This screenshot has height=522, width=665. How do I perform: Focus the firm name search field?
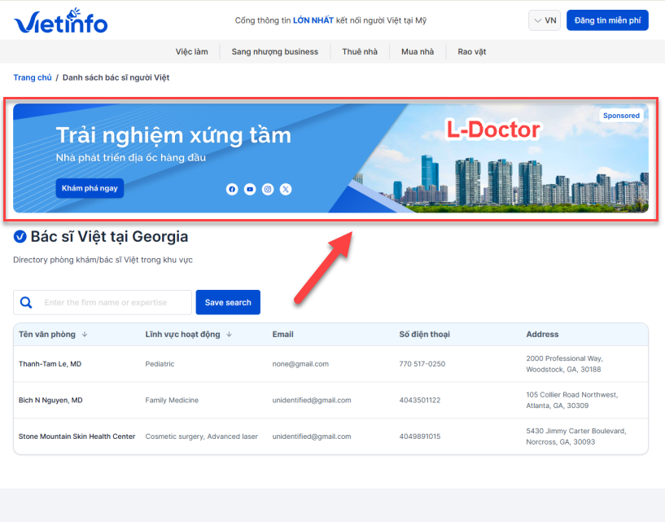coord(103,302)
